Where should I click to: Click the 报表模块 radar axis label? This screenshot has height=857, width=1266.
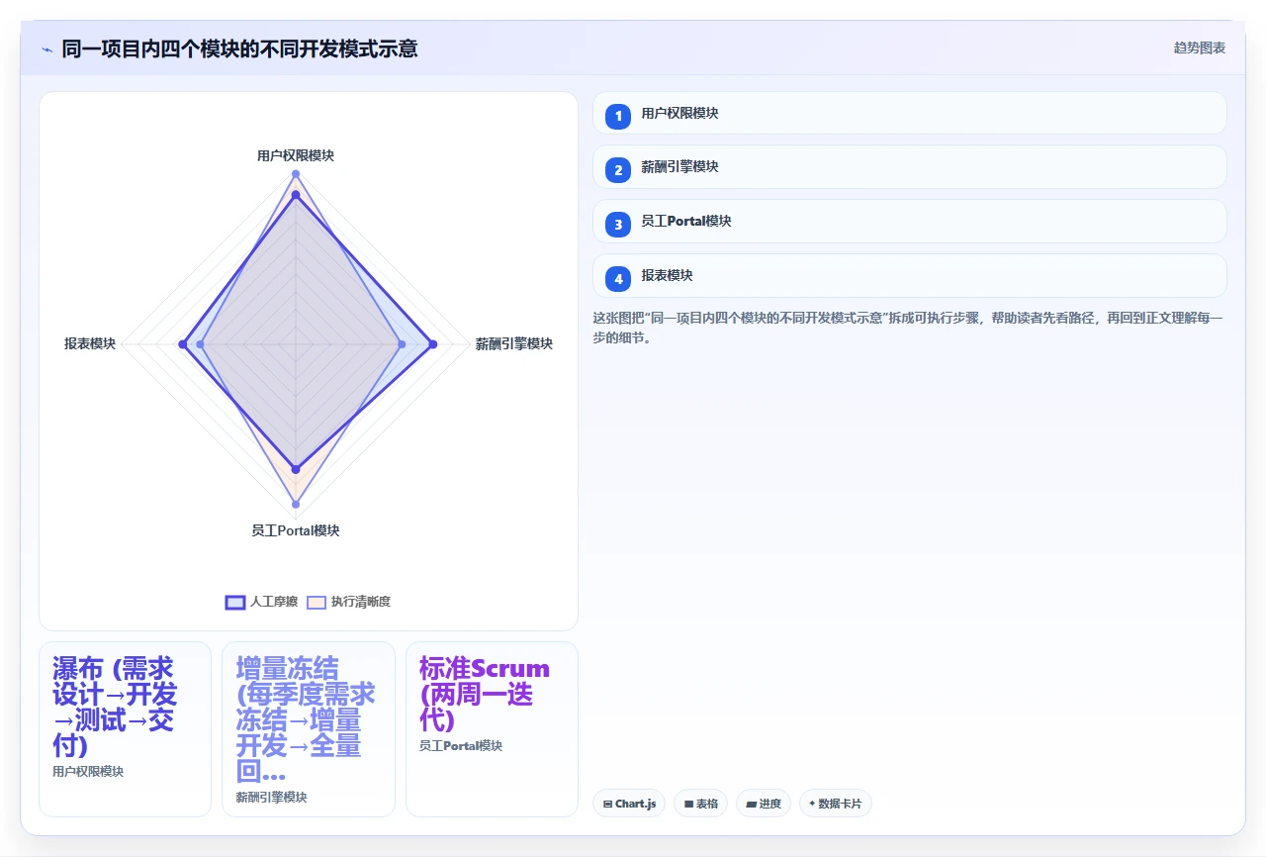90,344
